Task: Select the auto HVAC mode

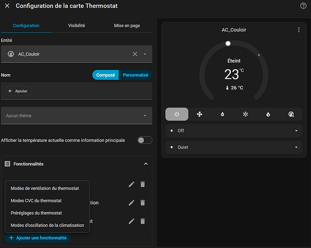Action: click(x=291, y=114)
